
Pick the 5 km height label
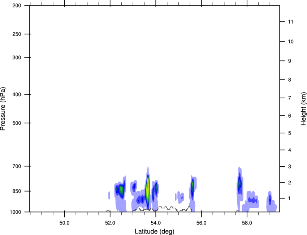point(290,133)
